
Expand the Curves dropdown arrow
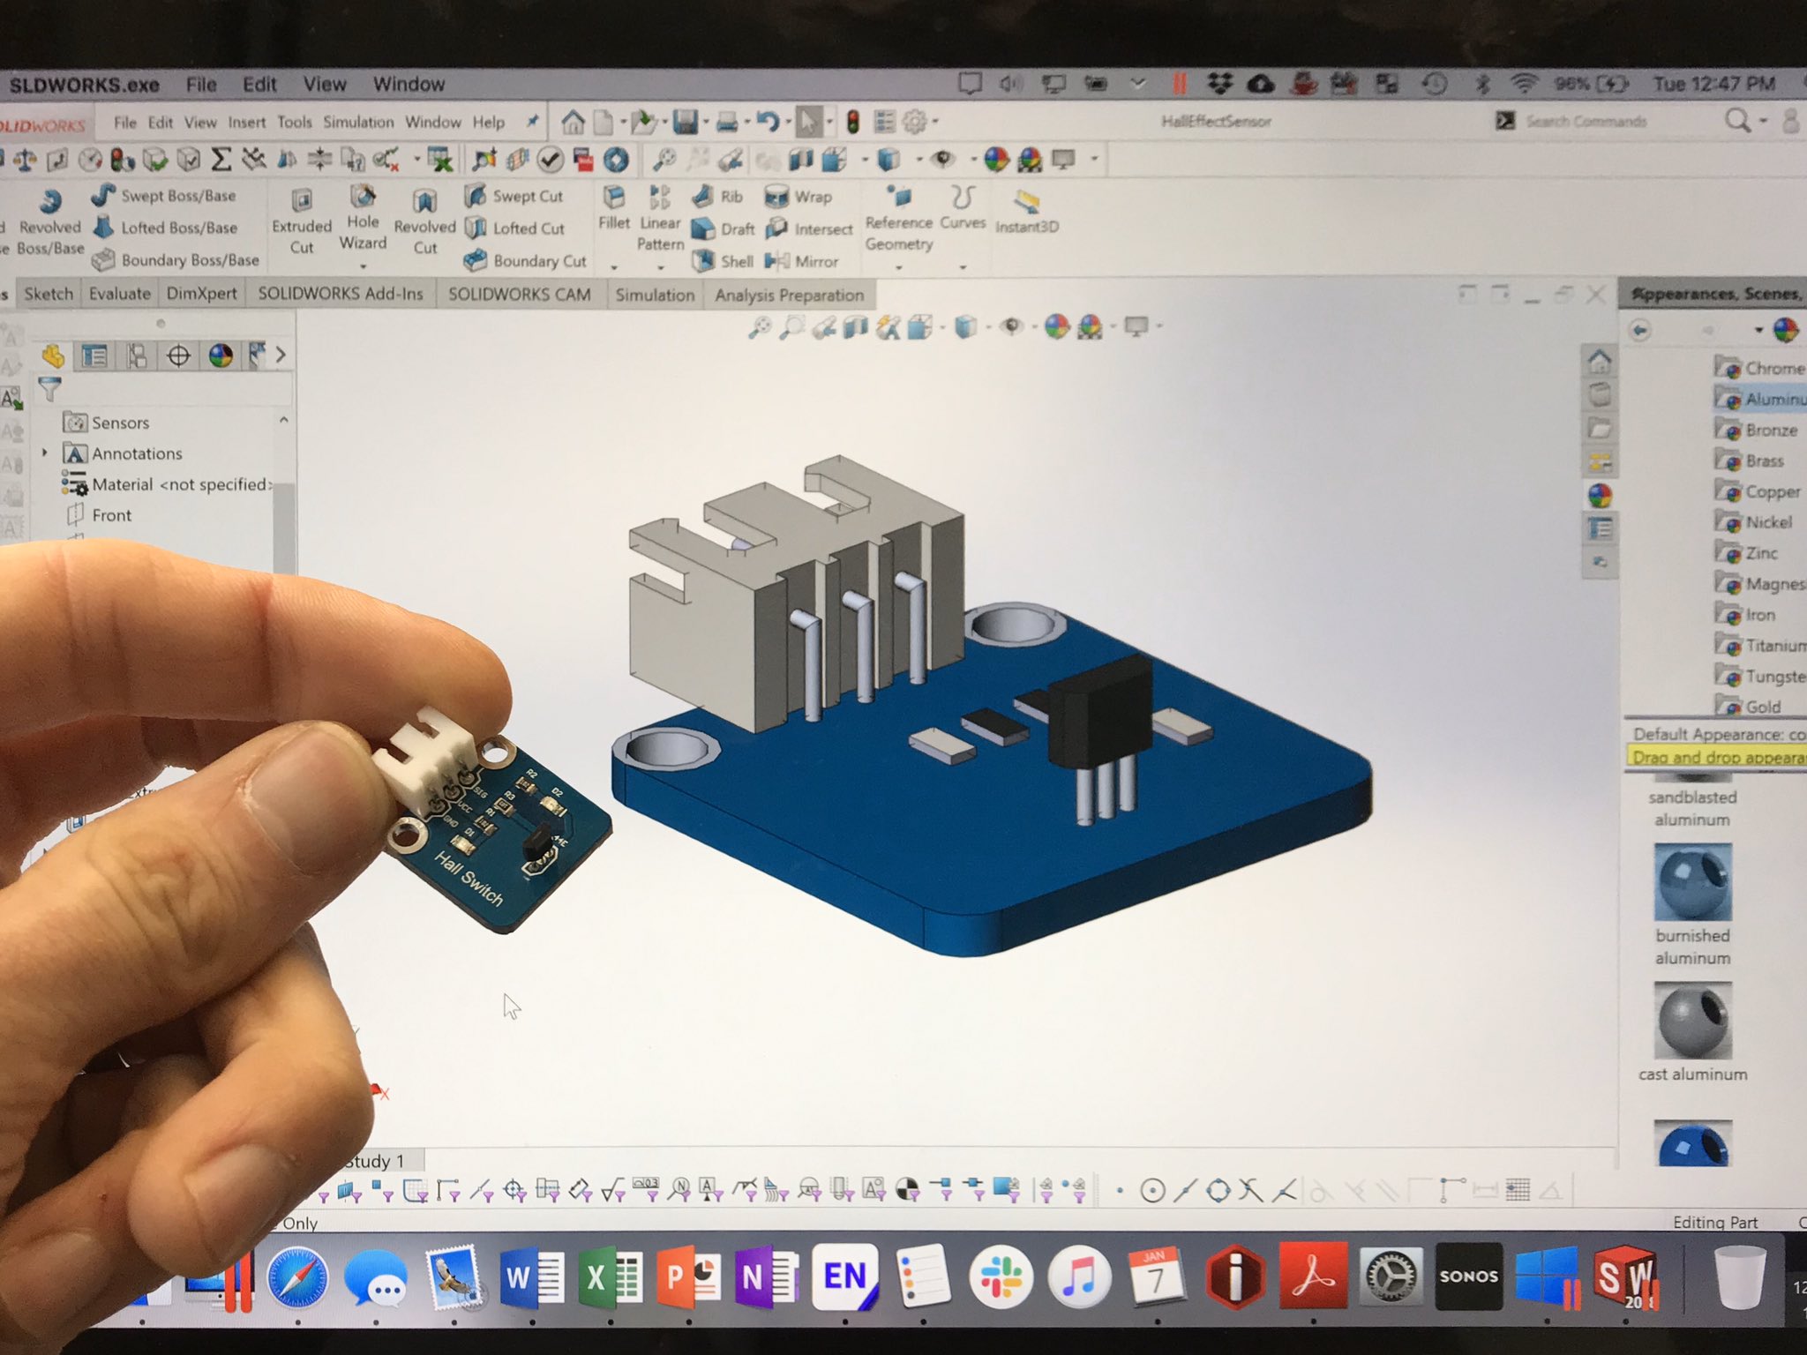tap(963, 267)
